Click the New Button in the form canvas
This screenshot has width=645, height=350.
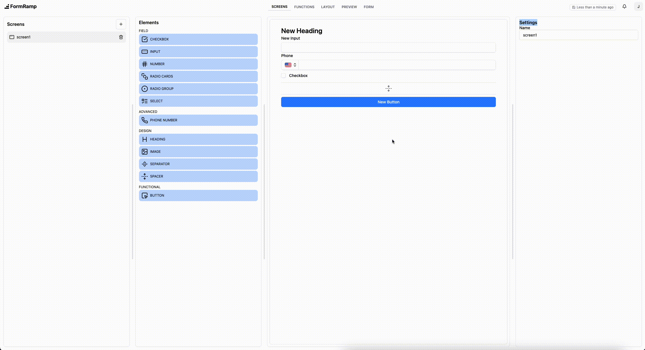[388, 102]
